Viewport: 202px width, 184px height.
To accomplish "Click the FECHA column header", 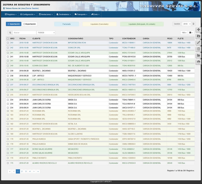I will click(23, 38).
